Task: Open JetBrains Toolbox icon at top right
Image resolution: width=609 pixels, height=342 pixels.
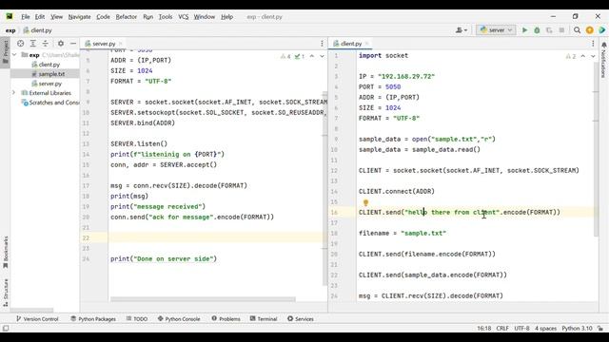Action: (602, 29)
